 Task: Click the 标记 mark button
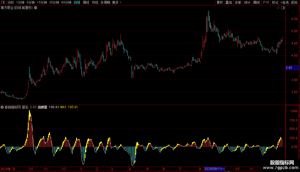click(275, 2)
